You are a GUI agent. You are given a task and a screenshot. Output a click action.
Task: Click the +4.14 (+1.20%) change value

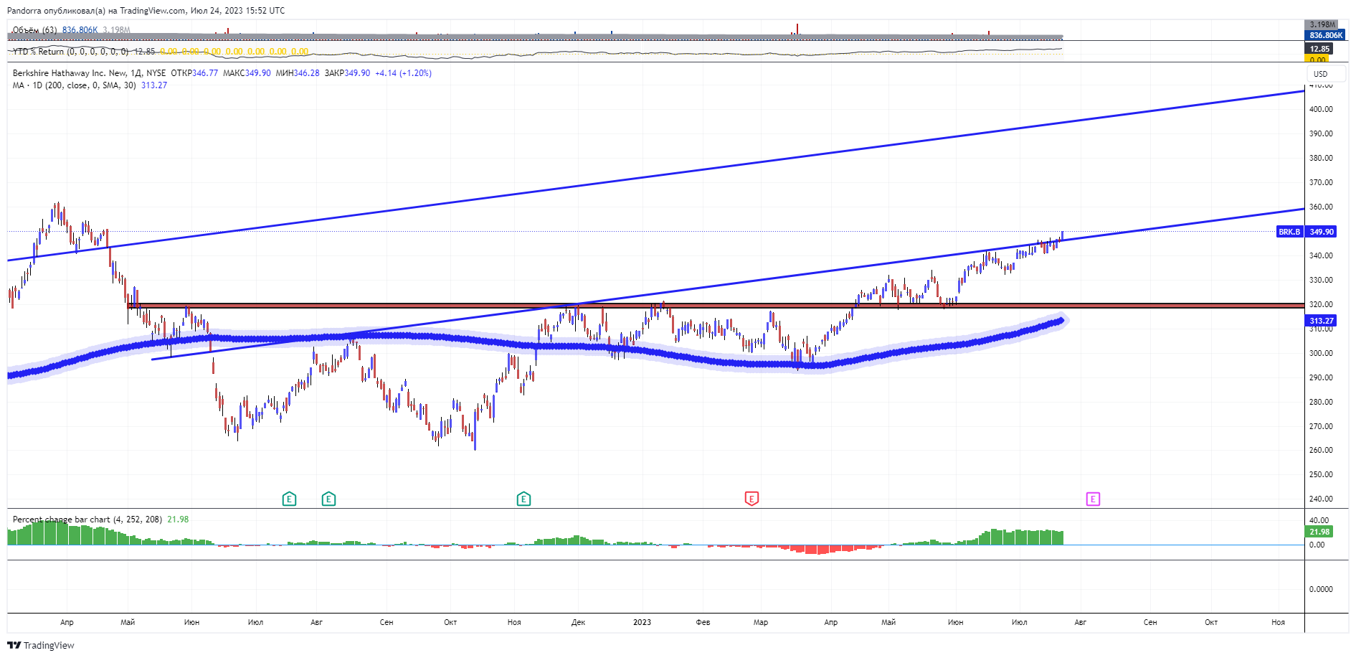403,73
